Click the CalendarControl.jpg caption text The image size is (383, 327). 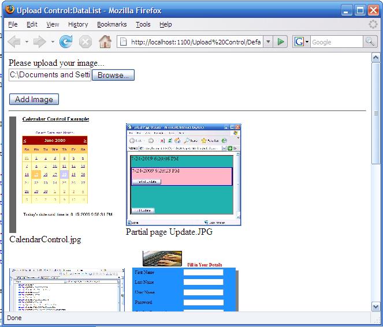tap(45, 239)
